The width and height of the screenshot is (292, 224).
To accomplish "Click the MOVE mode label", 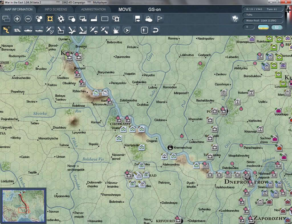I will click(x=125, y=9).
